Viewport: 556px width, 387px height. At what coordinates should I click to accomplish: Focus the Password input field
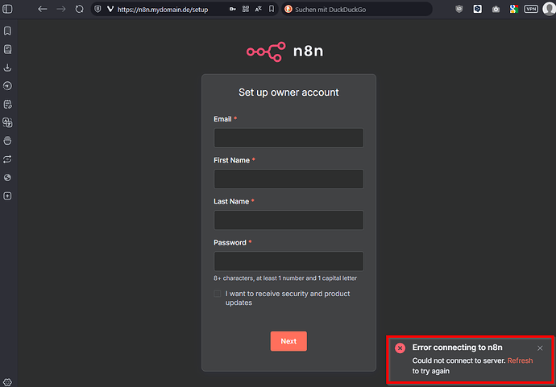[x=288, y=261]
